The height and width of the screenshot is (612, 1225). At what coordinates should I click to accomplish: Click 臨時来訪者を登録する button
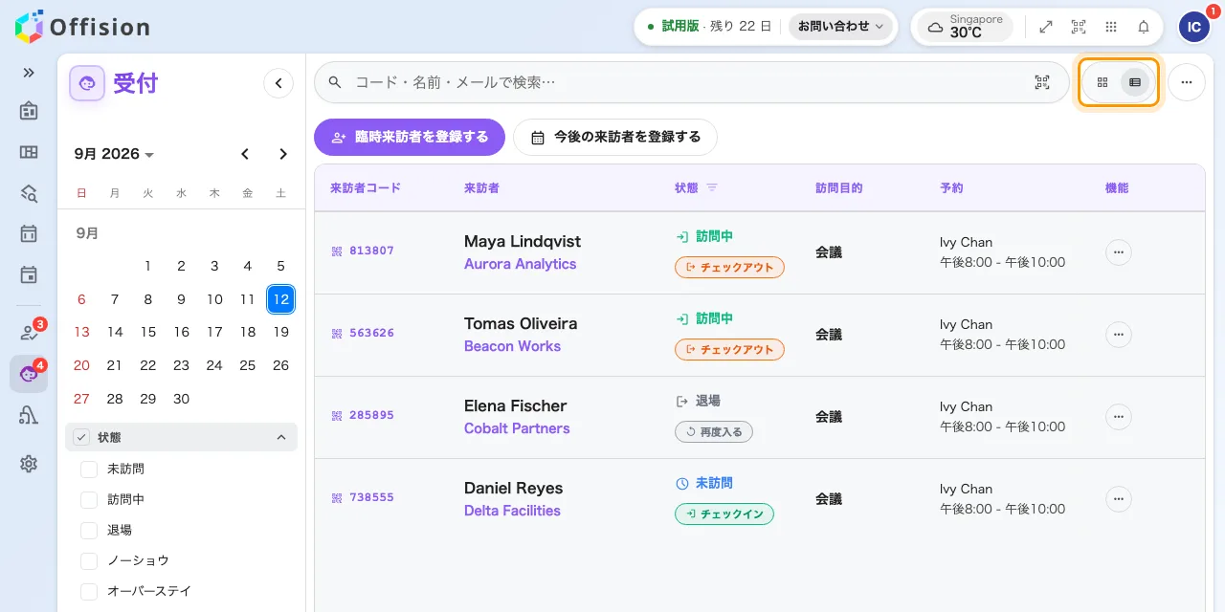click(410, 137)
